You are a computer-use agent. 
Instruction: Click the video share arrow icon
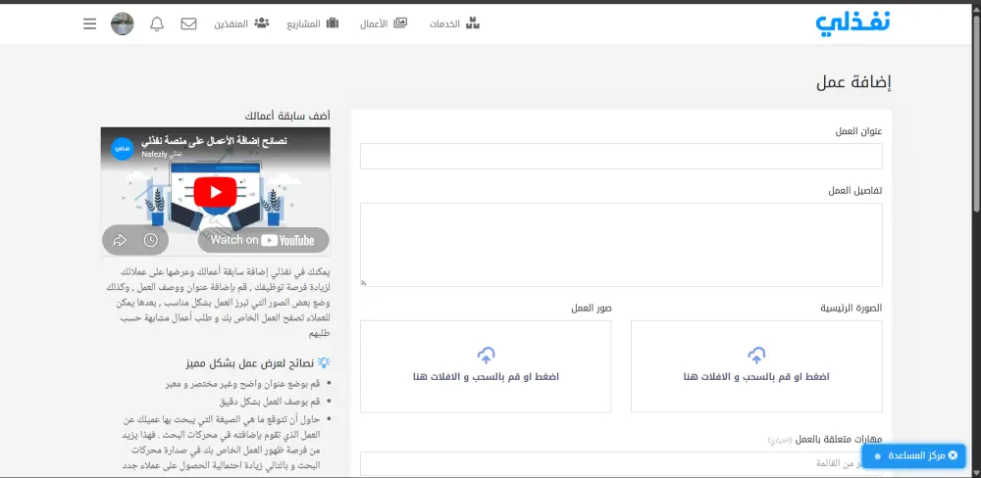pos(120,240)
